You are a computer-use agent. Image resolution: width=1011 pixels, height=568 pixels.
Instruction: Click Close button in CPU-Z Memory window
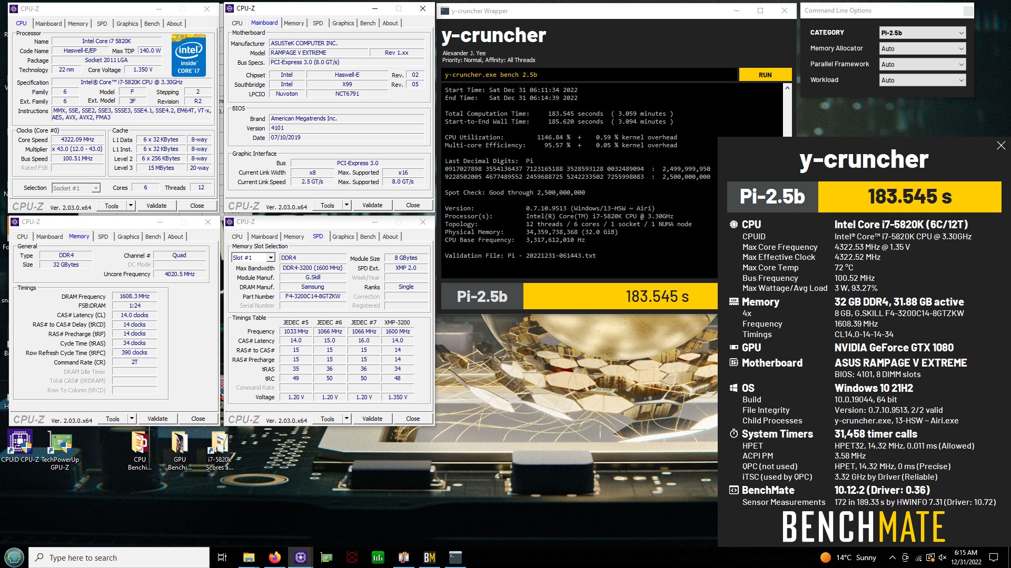tap(198, 419)
